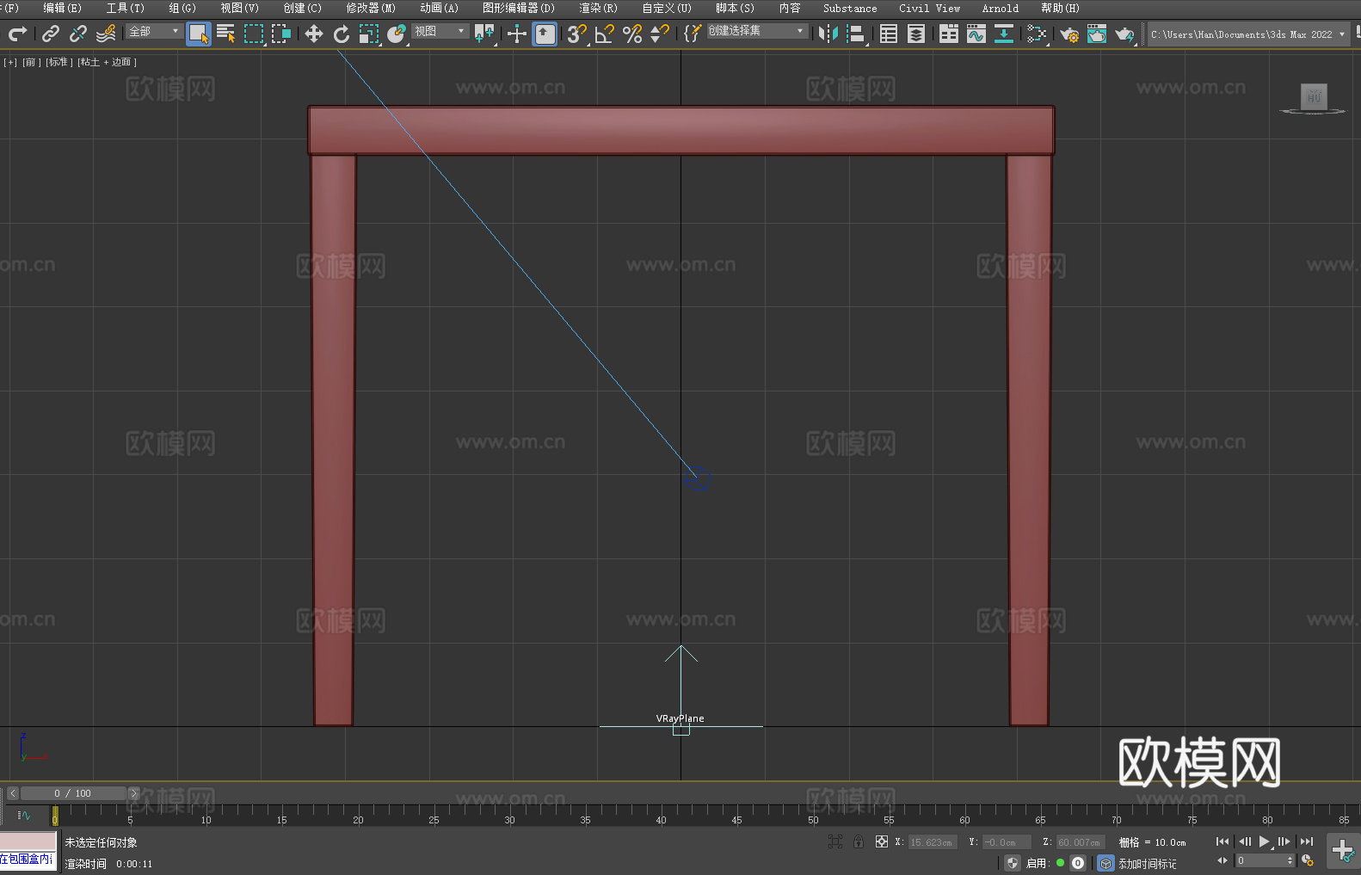
Task: Click the Redo arrow icon
Action: (17, 34)
